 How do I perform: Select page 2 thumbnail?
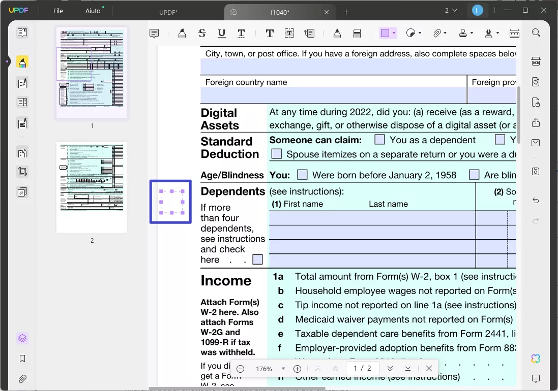click(92, 187)
